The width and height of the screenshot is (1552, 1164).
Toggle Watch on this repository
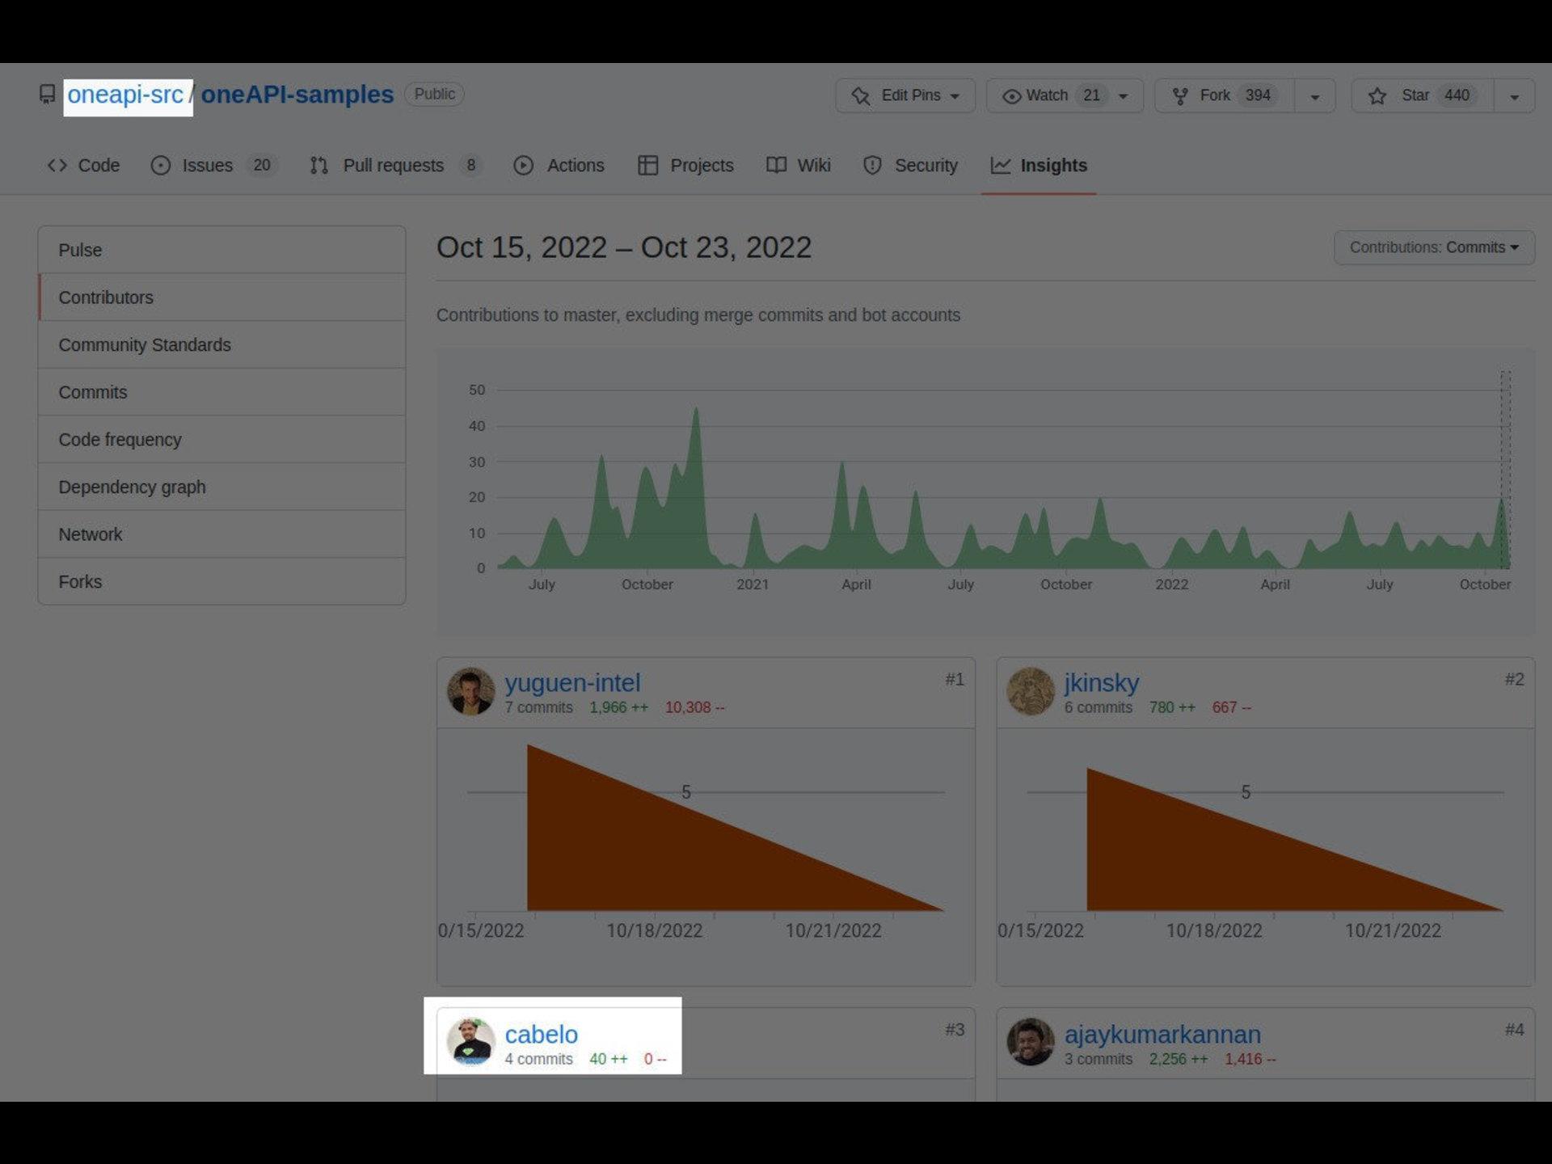point(1048,95)
